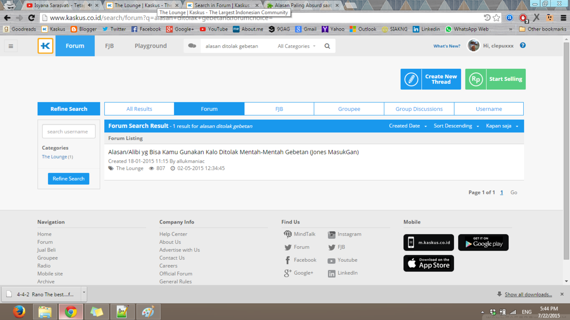Viewport: 570px width, 320px height.
Task: Switch to the Group Discussions tab
Action: pos(419,109)
